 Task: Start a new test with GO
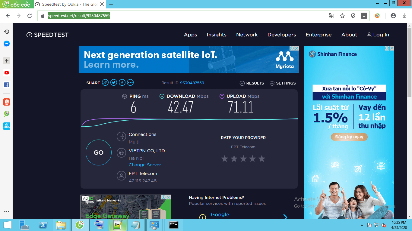[x=99, y=152]
